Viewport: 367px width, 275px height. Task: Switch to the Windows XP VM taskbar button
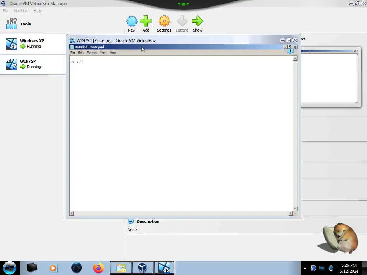click(x=165, y=268)
